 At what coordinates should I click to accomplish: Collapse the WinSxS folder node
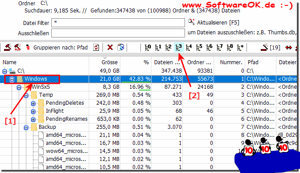tap(19, 87)
